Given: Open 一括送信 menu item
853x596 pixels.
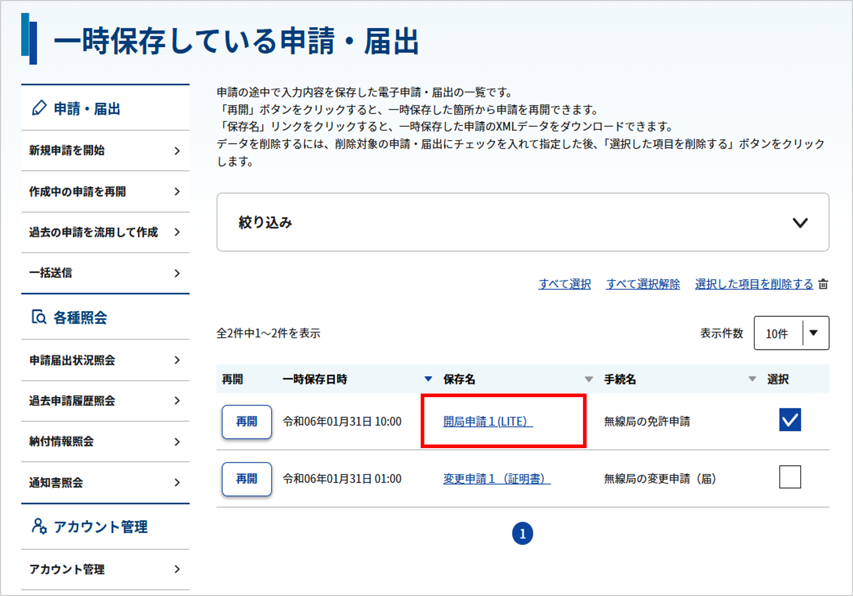Looking at the screenshot, I should click(105, 273).
